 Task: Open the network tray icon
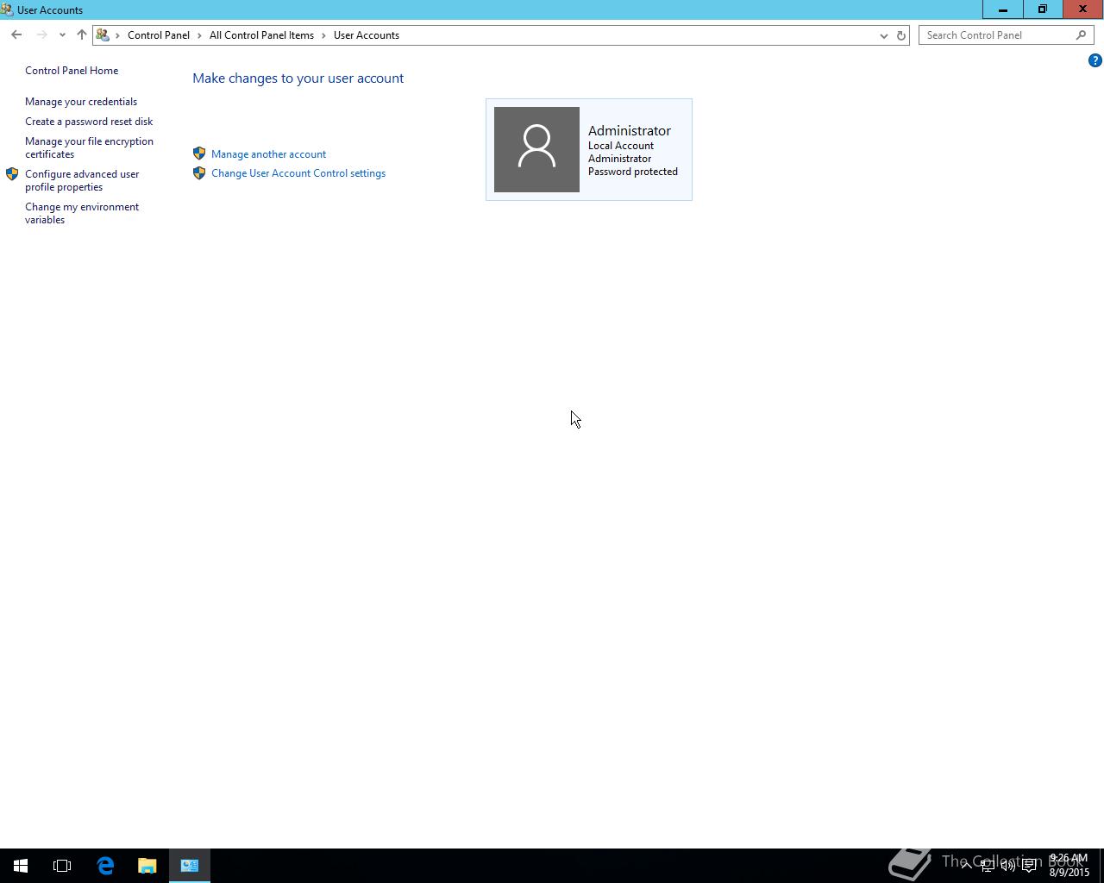click(x=987, y=866)
